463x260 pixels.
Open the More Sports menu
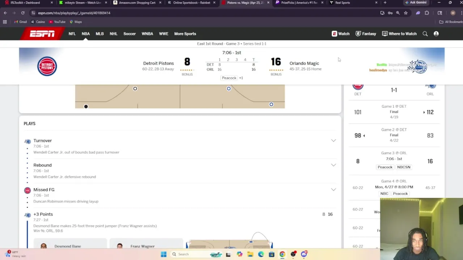(x=185, y=34)
